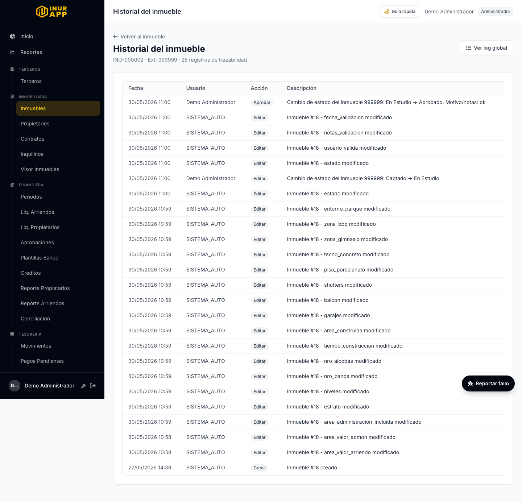Image resolution: width=522 pixels, height=502 pixels.
Task: Open the Guía rápida button
Action: coord(400,12)
